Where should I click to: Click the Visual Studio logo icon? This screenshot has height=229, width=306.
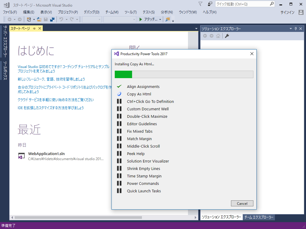(7, 5)
